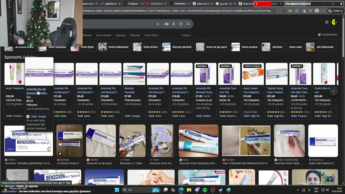Viewport: 345px width, 194px height.
Task: Start voice search with the microphone
Action: (x=174, y=24)
